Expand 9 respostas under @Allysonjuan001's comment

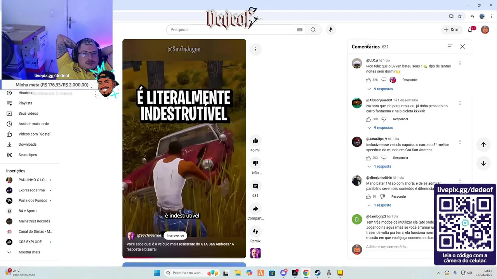pyautogui.click(x=380, y=128)
